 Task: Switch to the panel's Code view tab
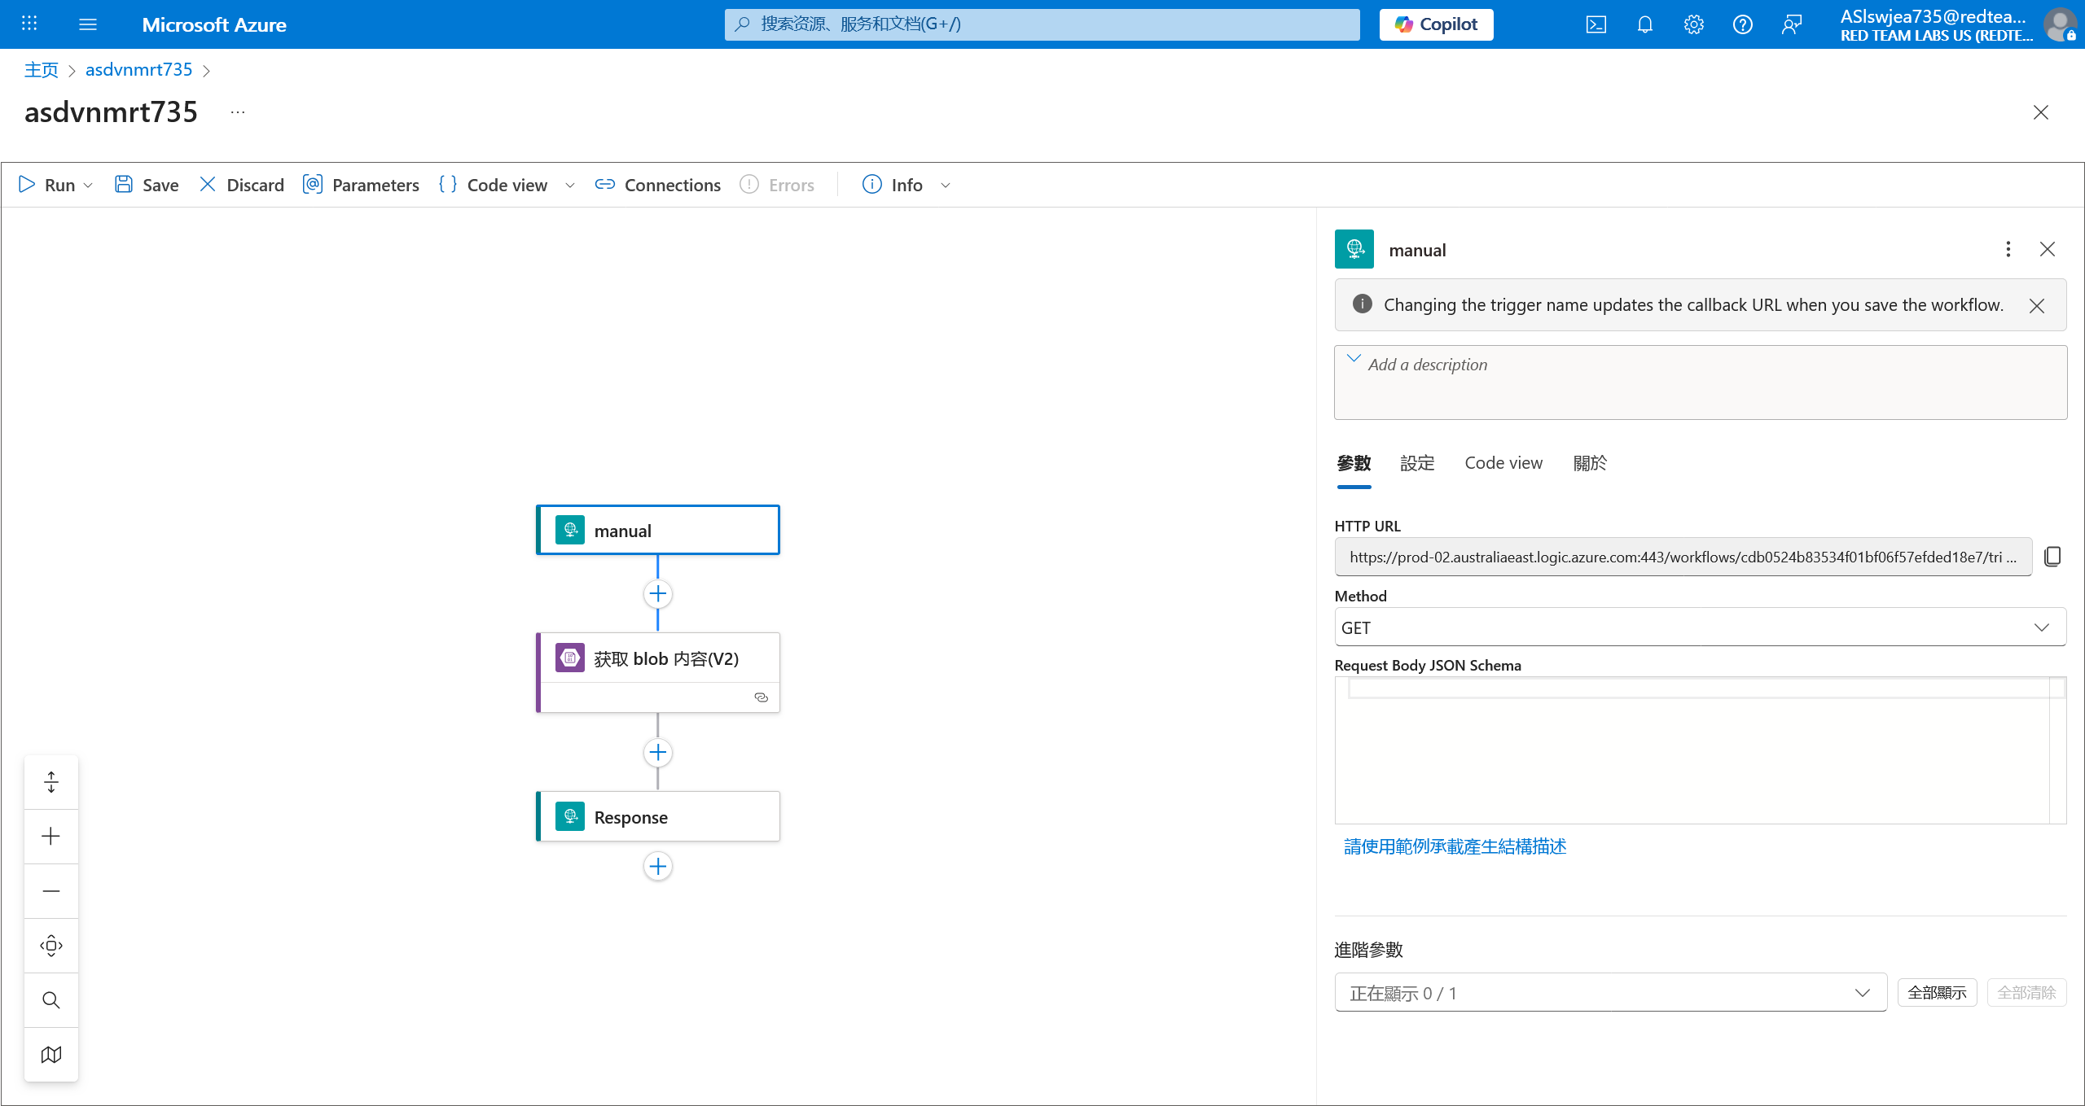(x=1503, y=463)
